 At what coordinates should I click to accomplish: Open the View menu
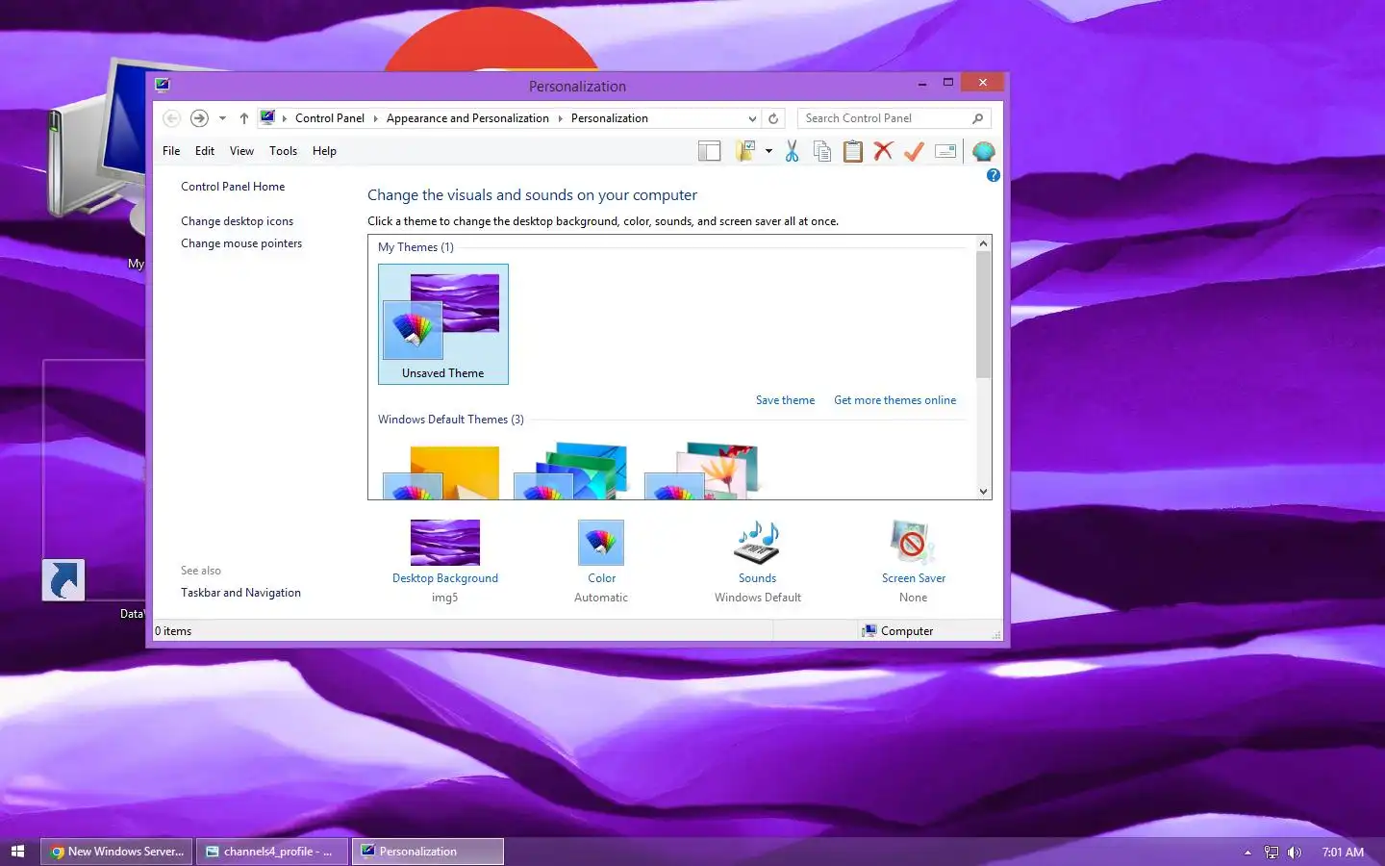[x=241, y=151]
